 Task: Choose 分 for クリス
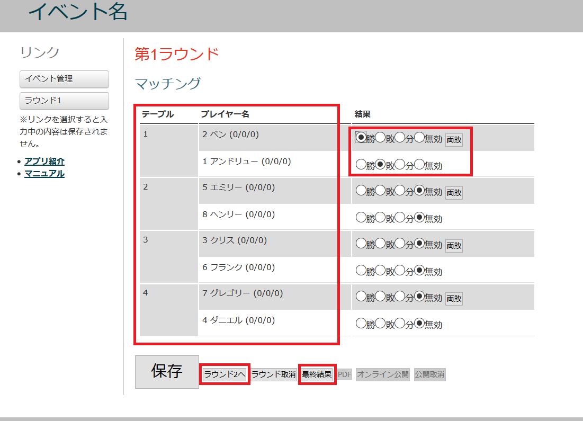pos(400,244)
